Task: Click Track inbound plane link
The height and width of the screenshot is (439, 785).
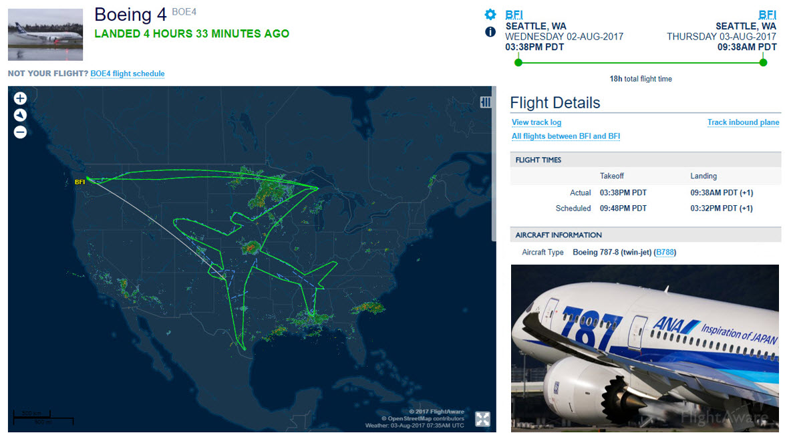Action: [743, 122]
